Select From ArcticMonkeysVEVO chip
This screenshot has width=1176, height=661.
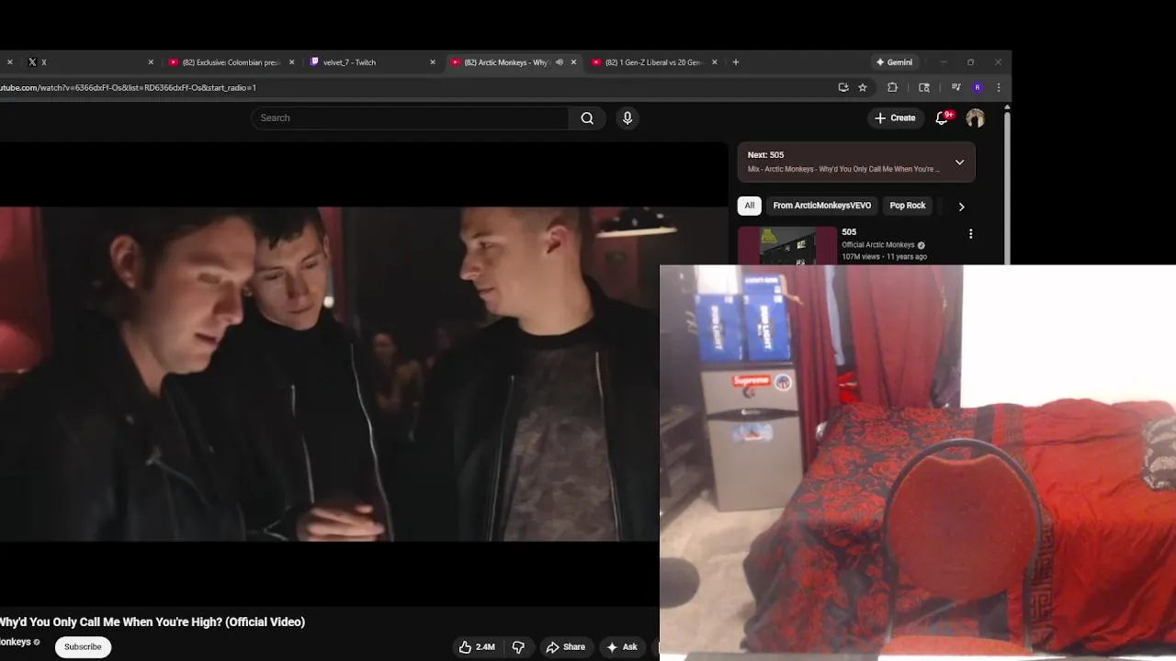tap(823, 206)
